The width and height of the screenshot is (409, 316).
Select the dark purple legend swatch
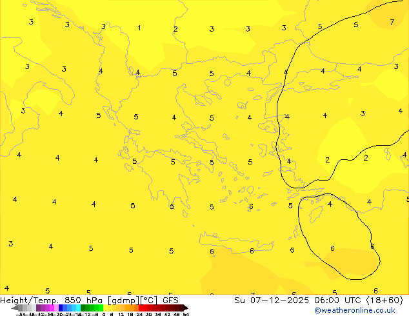tap(38, 308)
